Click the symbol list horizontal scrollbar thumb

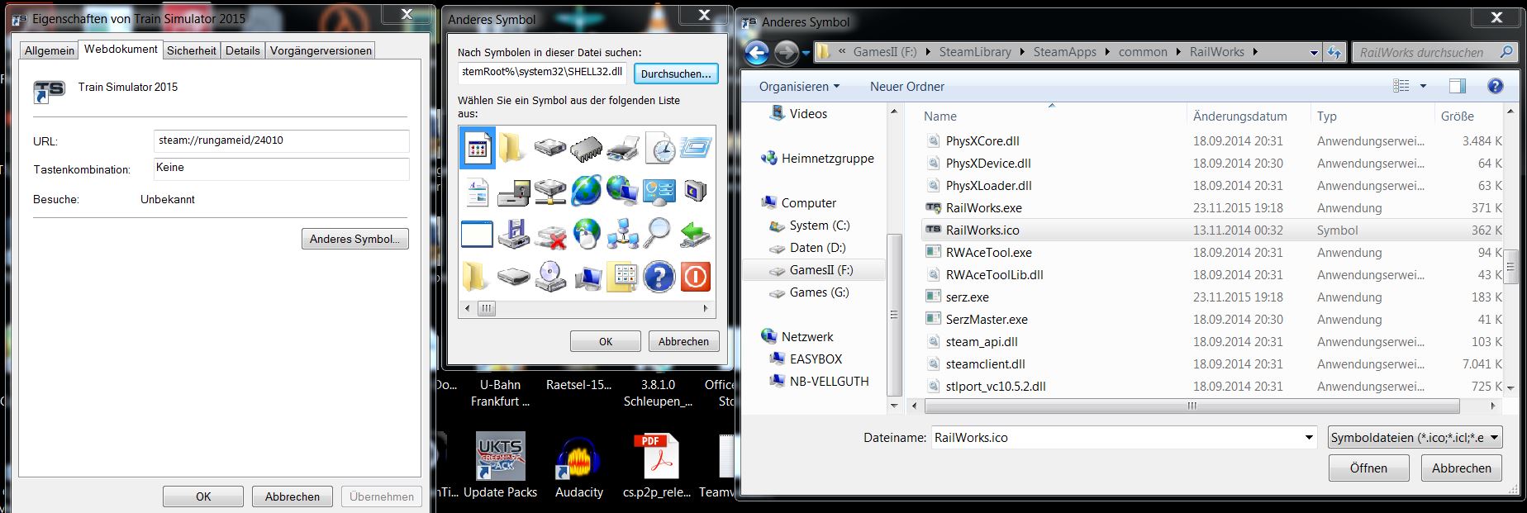coord(487,308)
